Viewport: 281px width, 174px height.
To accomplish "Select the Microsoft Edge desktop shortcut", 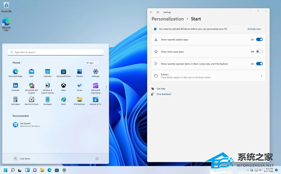I will (6, 24).
